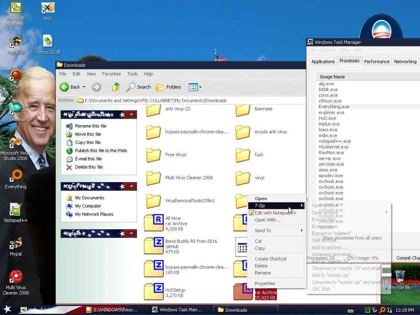Select the Free Virus! folder
The image size is (420, 315).
(167, 155)
